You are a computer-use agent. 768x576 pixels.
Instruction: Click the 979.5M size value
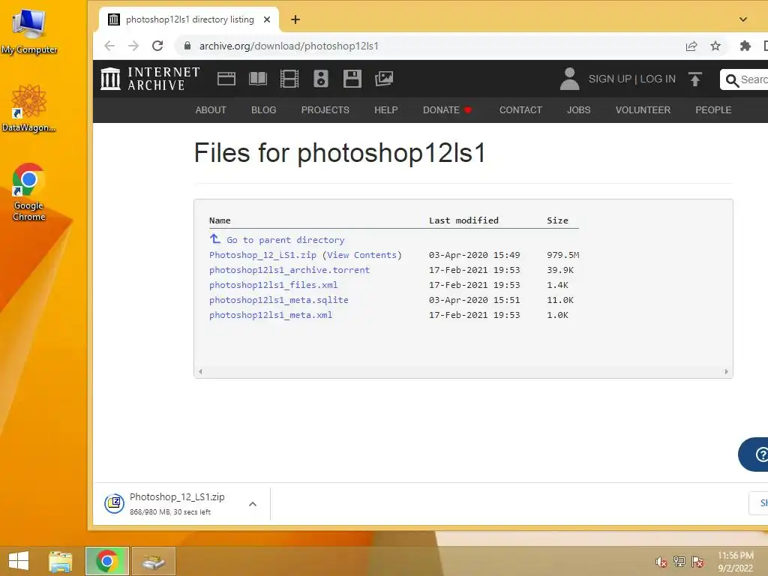coord(562,255)
